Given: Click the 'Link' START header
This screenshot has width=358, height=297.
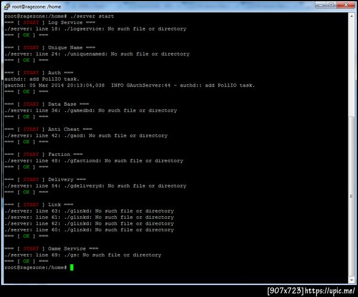Looking at the screenshot, I should (39, 204).
